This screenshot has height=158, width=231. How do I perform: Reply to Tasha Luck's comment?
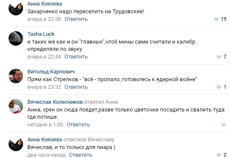pos(76,57)
